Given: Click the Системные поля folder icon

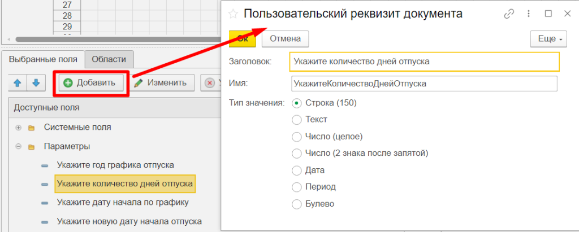Looking at the screenshot, I should tap(31, 127).
